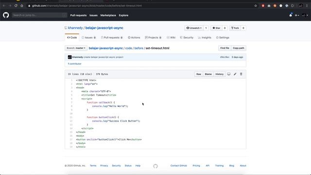Open Marketplace in the top navigation
Screen dimensions: 311x175
pos(108,15)
